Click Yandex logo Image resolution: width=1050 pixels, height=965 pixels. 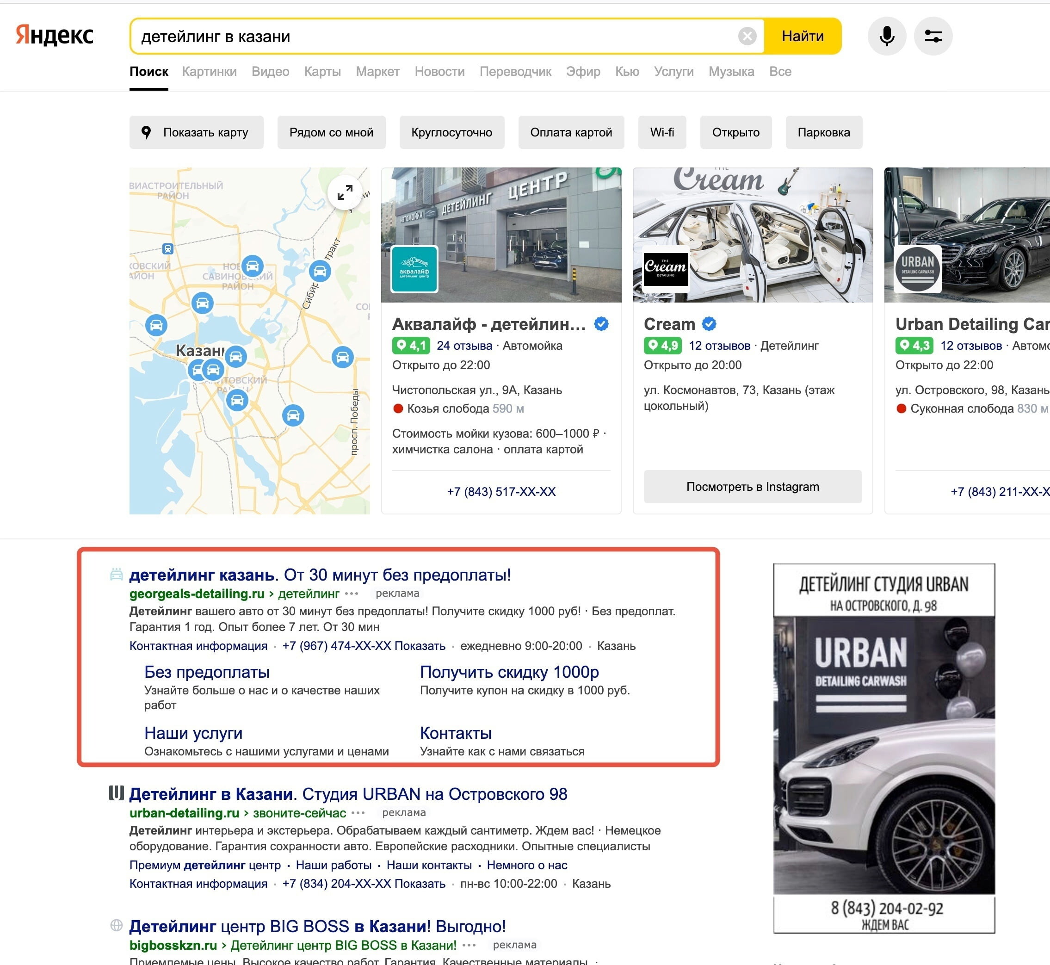point(54,35)
